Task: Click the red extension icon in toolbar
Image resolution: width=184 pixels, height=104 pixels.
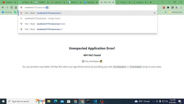Action: [164, 8]
